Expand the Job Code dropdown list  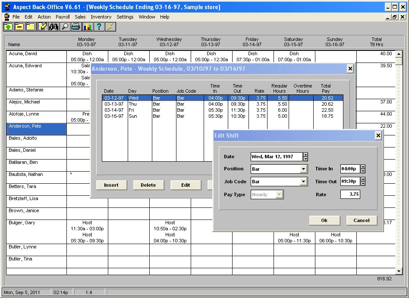(x=304, y=182)
